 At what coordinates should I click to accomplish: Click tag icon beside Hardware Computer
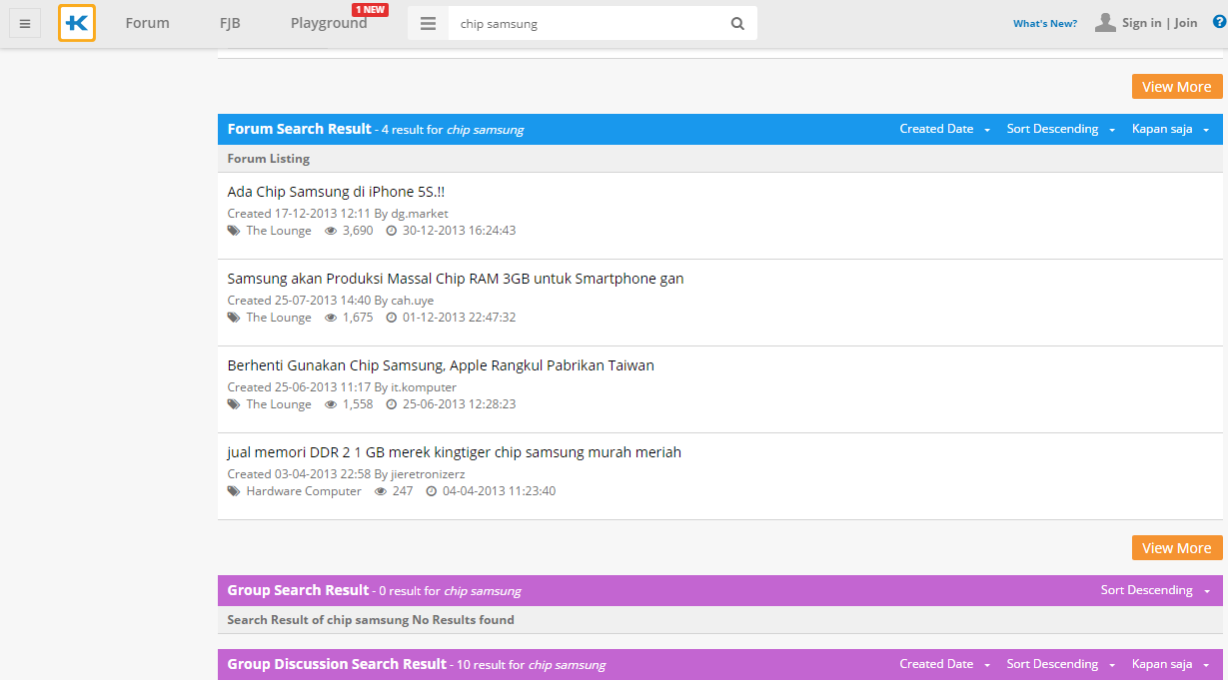coord(233,491)
